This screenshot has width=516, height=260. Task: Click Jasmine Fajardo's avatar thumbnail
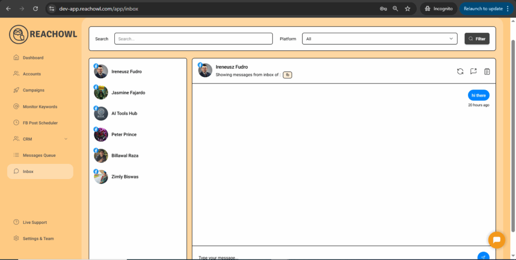(101, 93)
